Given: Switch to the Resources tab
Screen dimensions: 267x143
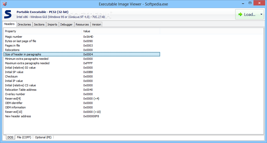Looking at the screenshot, I should point(82,24).
